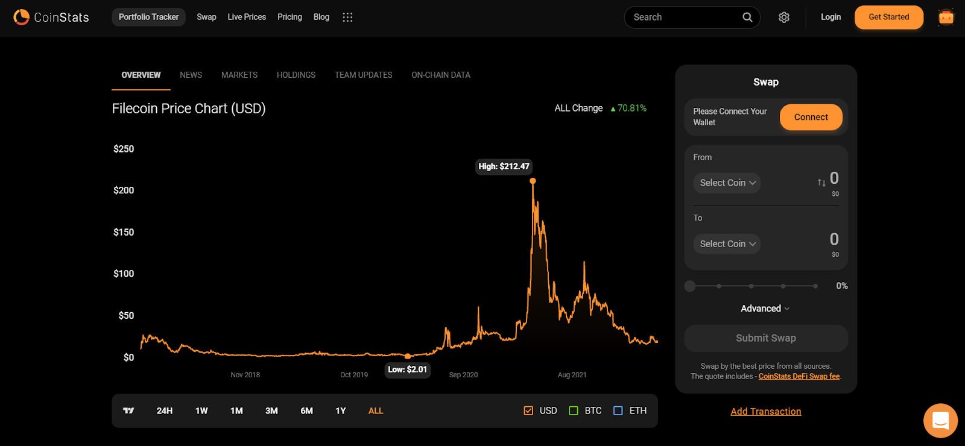Image resolution: width=965 pixels, height=446 pixels.
Task: Open the From Select Coin dropdown
Action: (727, 183)
